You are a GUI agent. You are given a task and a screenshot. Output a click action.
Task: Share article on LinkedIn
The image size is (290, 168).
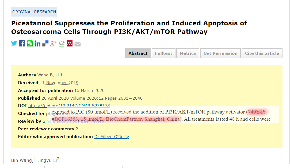point(37,44)
